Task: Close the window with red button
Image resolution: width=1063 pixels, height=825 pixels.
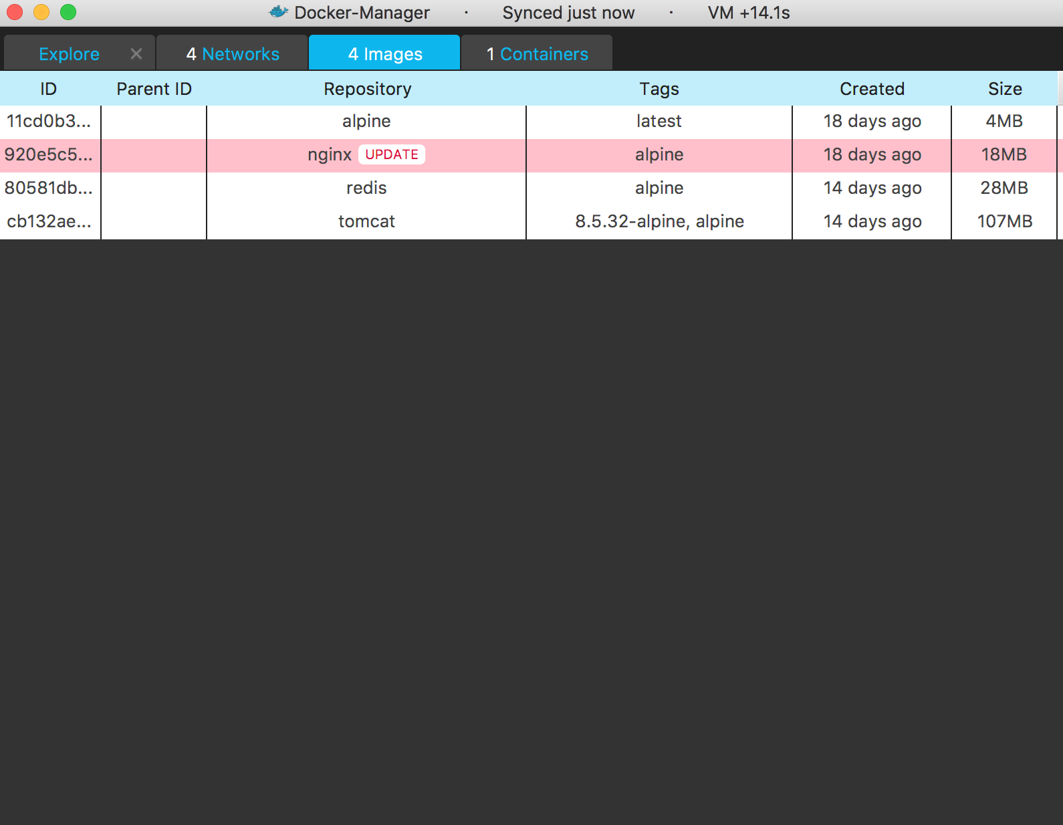Action: [15, 12]
